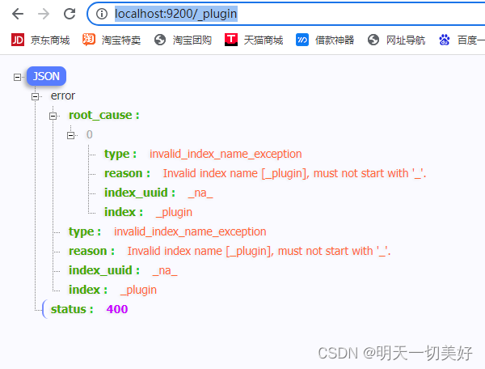Click the globe icon beside 网址导航

(373, 40)
